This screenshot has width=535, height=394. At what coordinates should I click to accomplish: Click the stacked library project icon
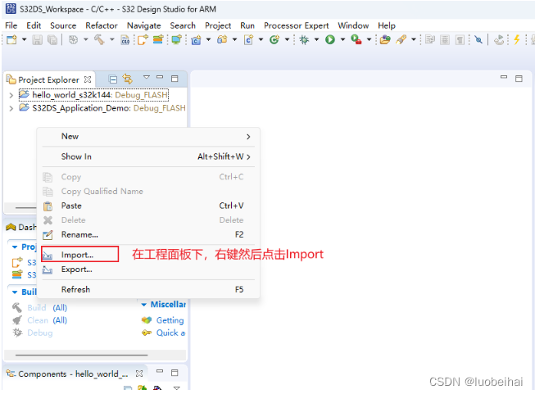tap(158, 39)
